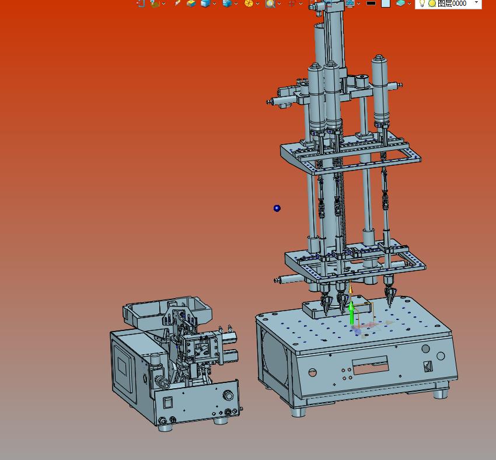Open dropdown arrow beside the display-mode cube icon
This screenshot has width=496, height=460.
tap(236, 4)
